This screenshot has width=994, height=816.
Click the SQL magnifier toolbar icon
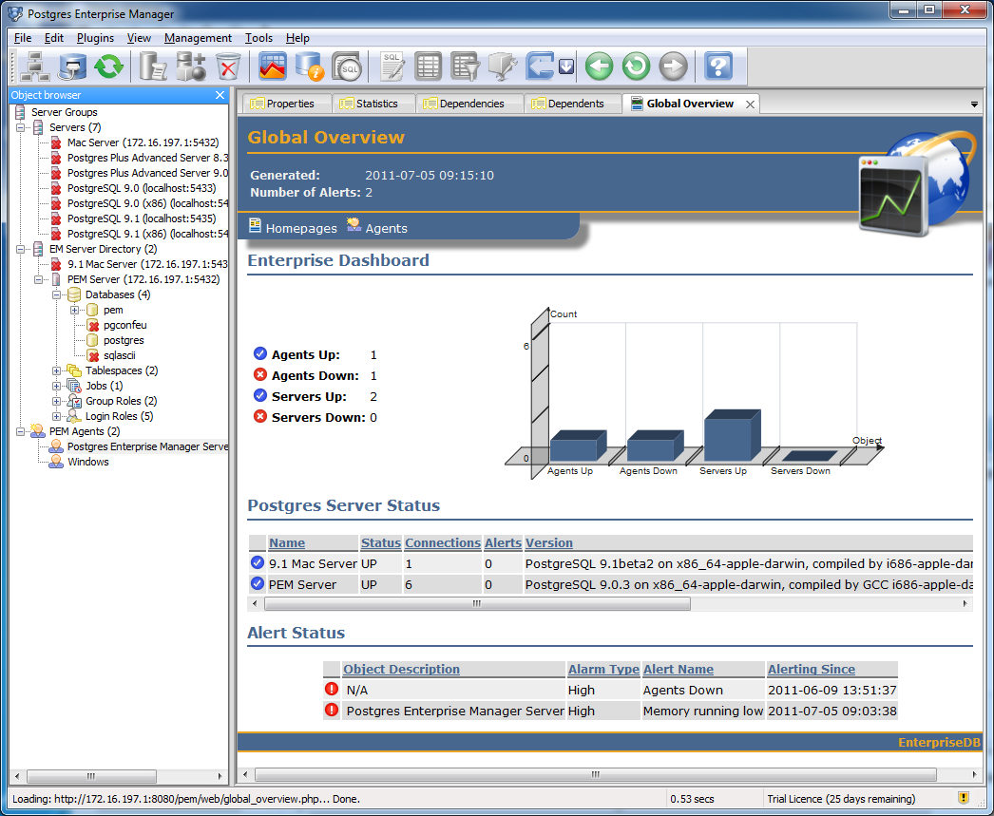pos(348,66)
